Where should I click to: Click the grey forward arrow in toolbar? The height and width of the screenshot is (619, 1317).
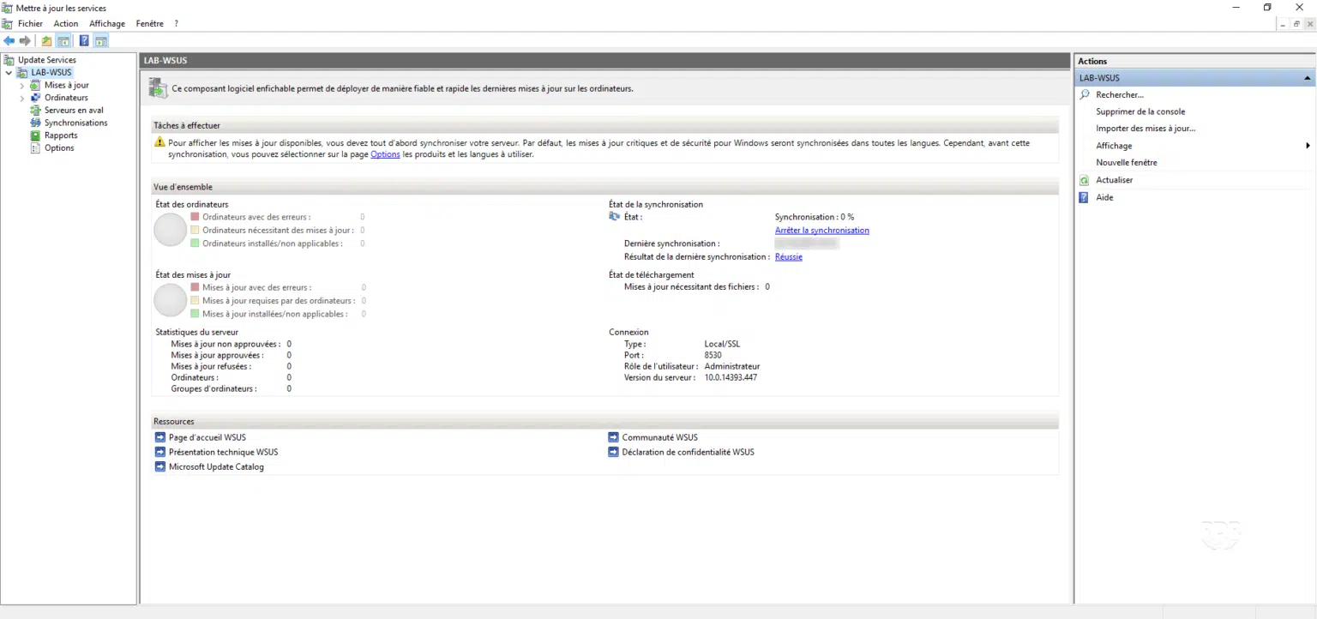pos(25,40)
